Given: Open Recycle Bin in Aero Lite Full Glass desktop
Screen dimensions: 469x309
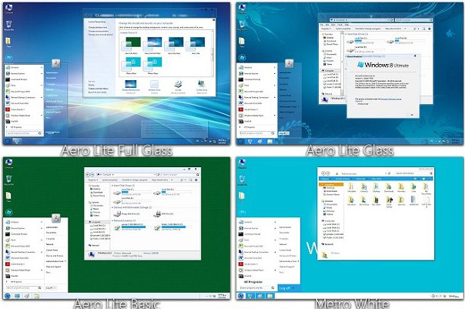Looking at the screenshot, I should click(x=8, y=25).
